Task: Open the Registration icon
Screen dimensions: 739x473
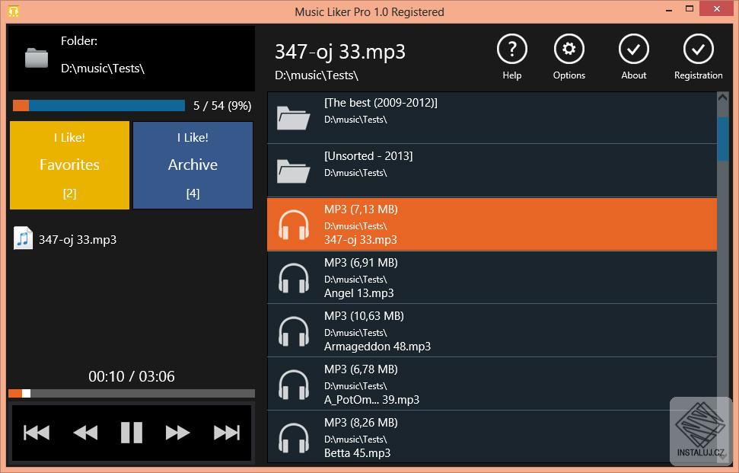Action: point(698,50)
